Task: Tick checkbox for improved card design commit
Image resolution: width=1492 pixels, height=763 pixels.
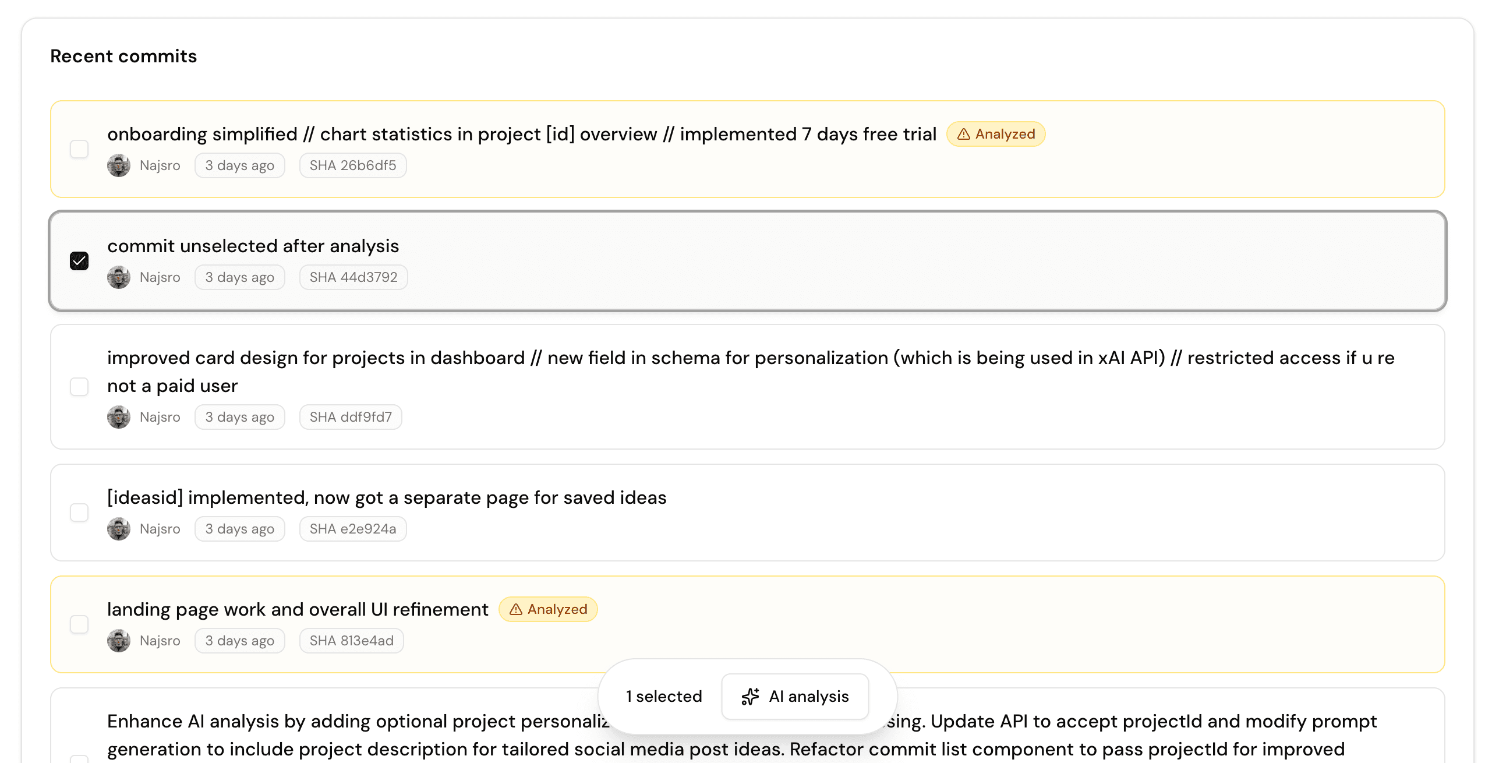Action: tap(79, 387)
